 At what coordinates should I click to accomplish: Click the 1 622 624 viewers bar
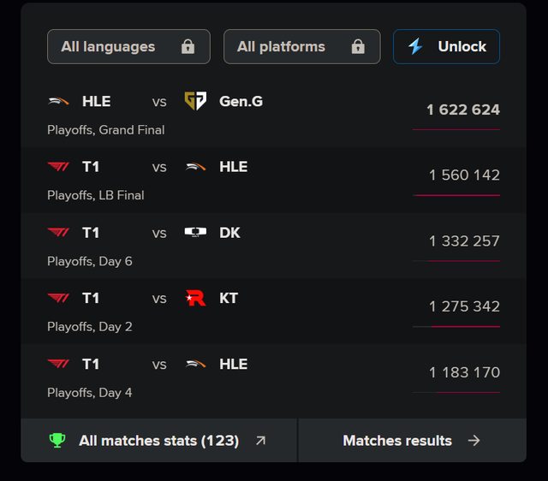(x=456, y=129)
